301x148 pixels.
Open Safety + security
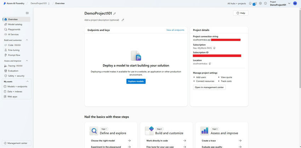(x=16, y=76)
